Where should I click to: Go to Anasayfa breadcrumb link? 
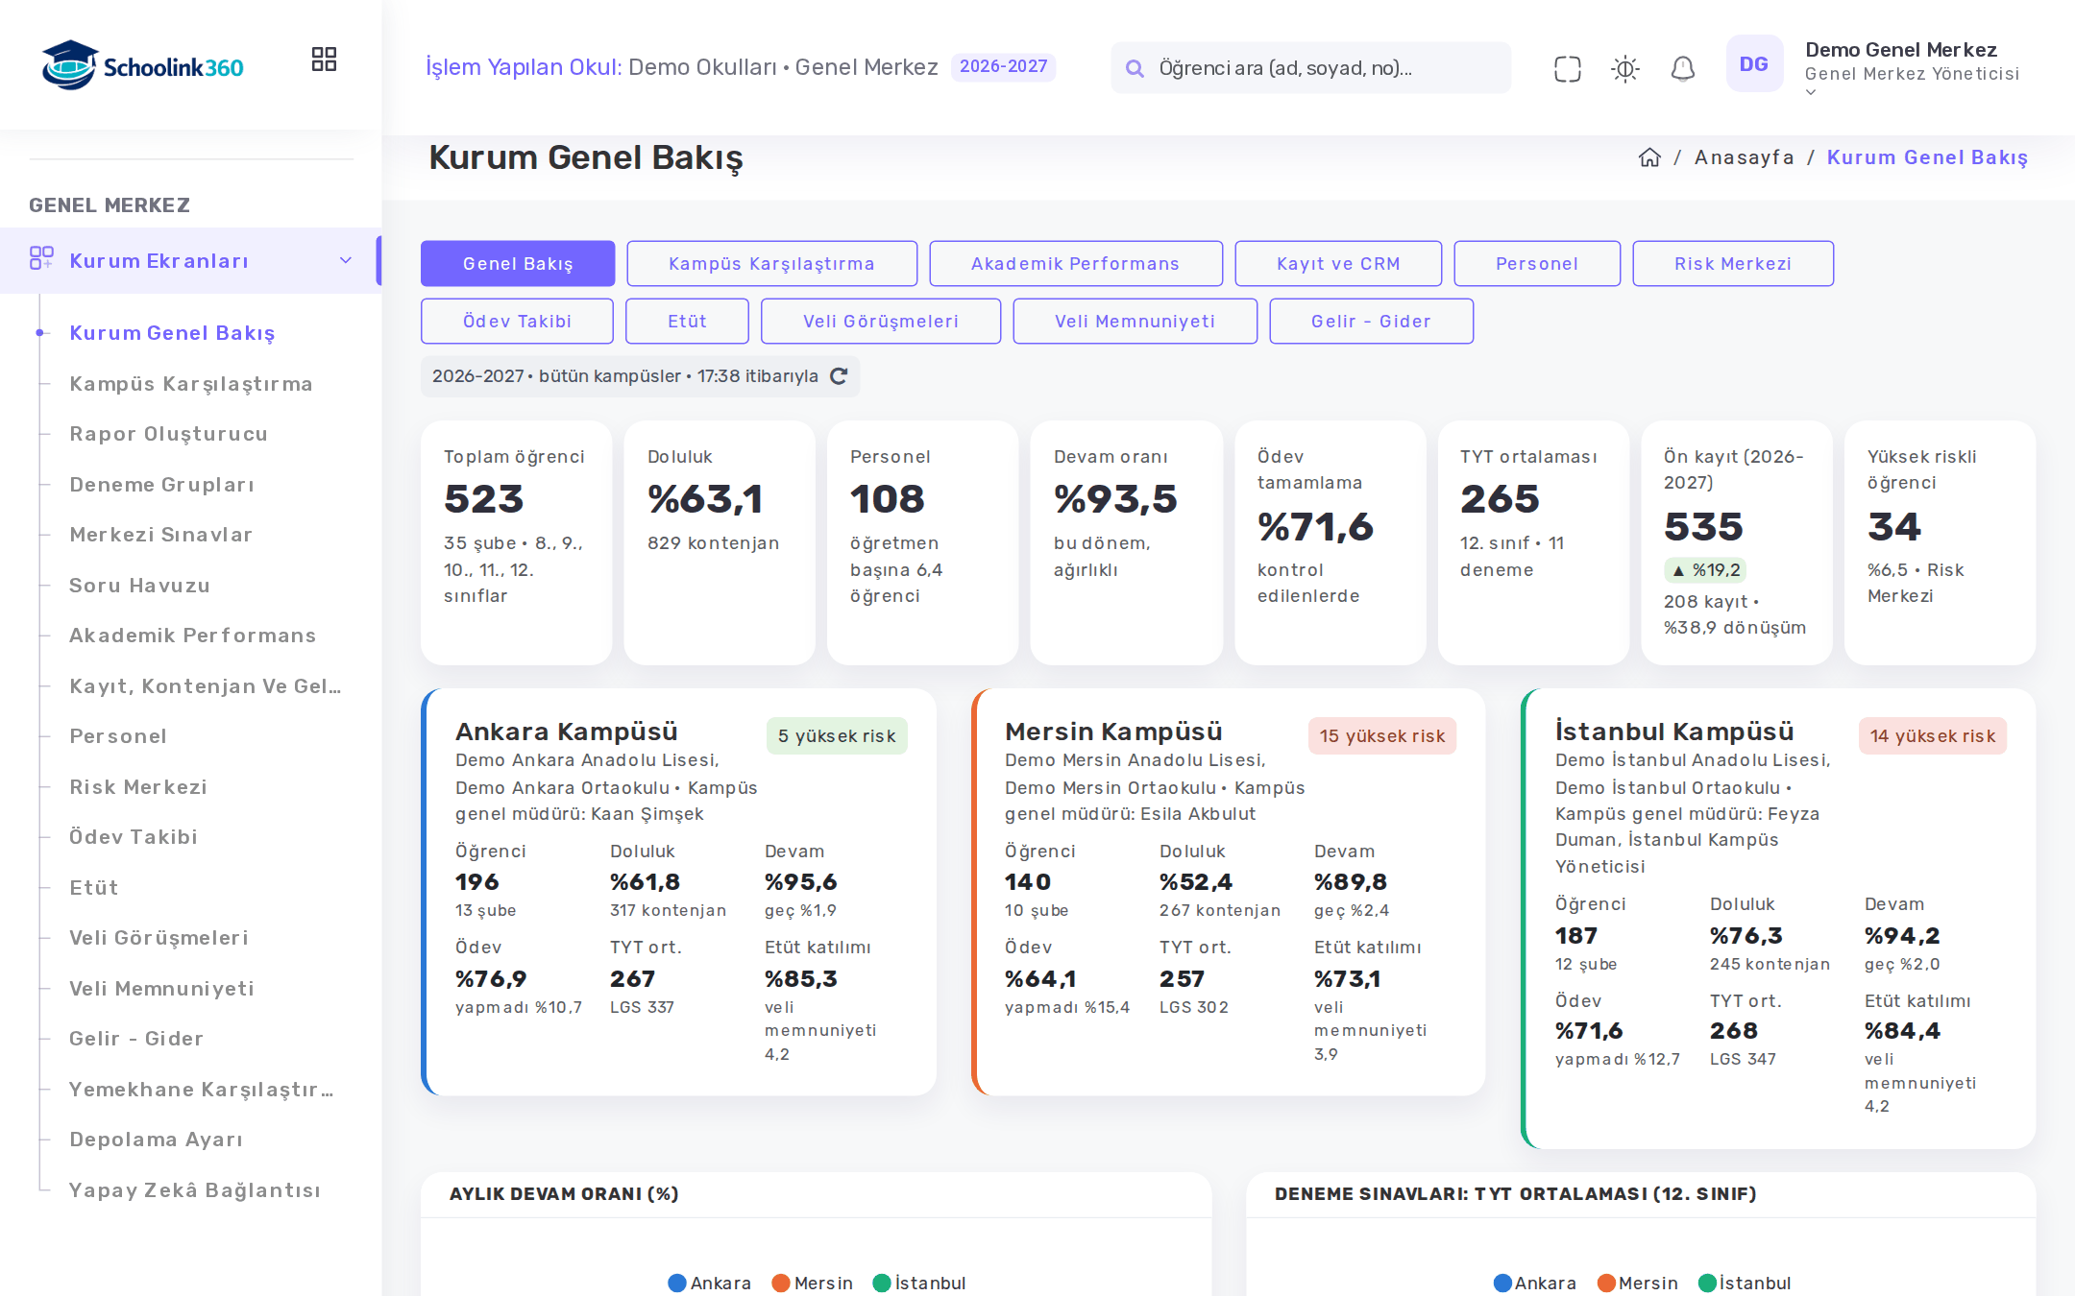coord(1744,157)
